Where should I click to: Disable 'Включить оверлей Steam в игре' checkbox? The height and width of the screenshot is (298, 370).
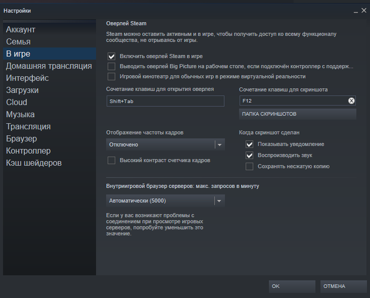pos(112,56)
